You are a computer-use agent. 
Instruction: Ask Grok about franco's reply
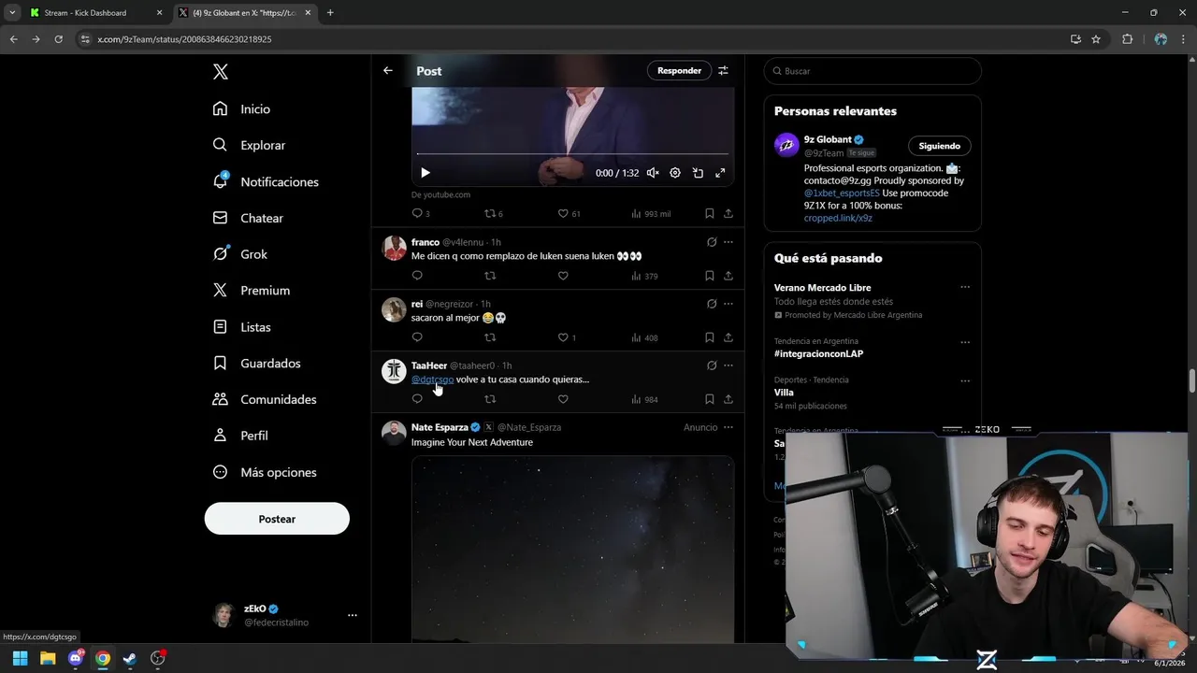click(x=712, y=242)
